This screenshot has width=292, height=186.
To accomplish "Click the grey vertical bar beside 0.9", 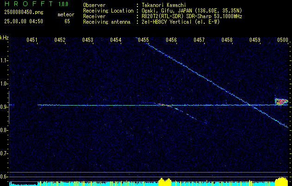I will (9, 107).
